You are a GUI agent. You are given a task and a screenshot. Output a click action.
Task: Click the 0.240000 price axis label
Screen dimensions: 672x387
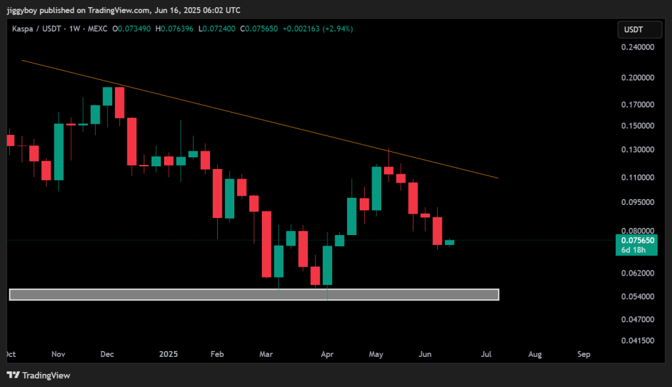tap(638, 47)
